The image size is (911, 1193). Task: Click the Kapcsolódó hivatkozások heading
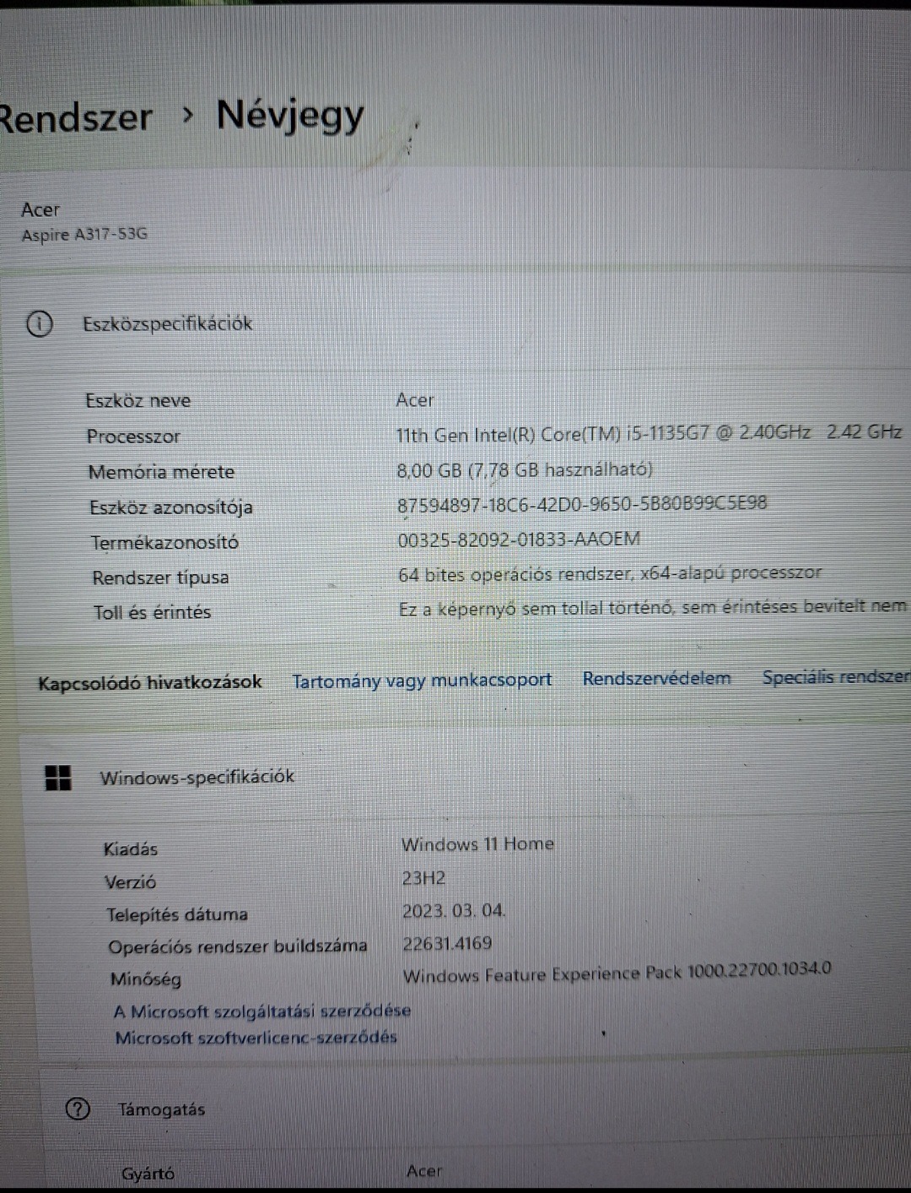(x=149, y=682)
